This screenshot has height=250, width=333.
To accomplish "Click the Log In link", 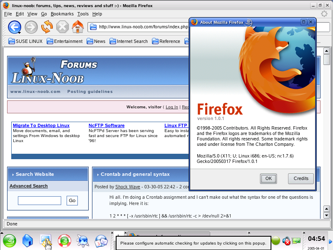I will (171, 107).
